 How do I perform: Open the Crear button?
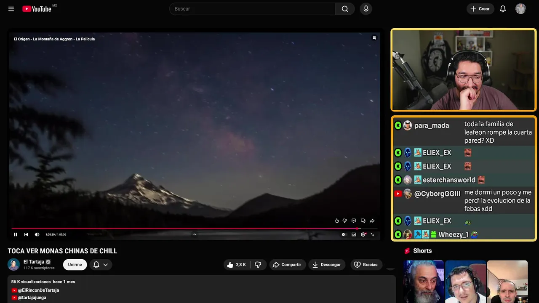tap(480, 9)
